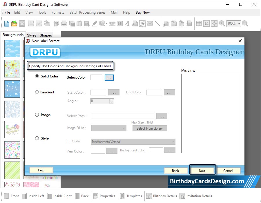Select the Solid Color radio button
Screen dimensions: 261x203
[x=37, y=76]
